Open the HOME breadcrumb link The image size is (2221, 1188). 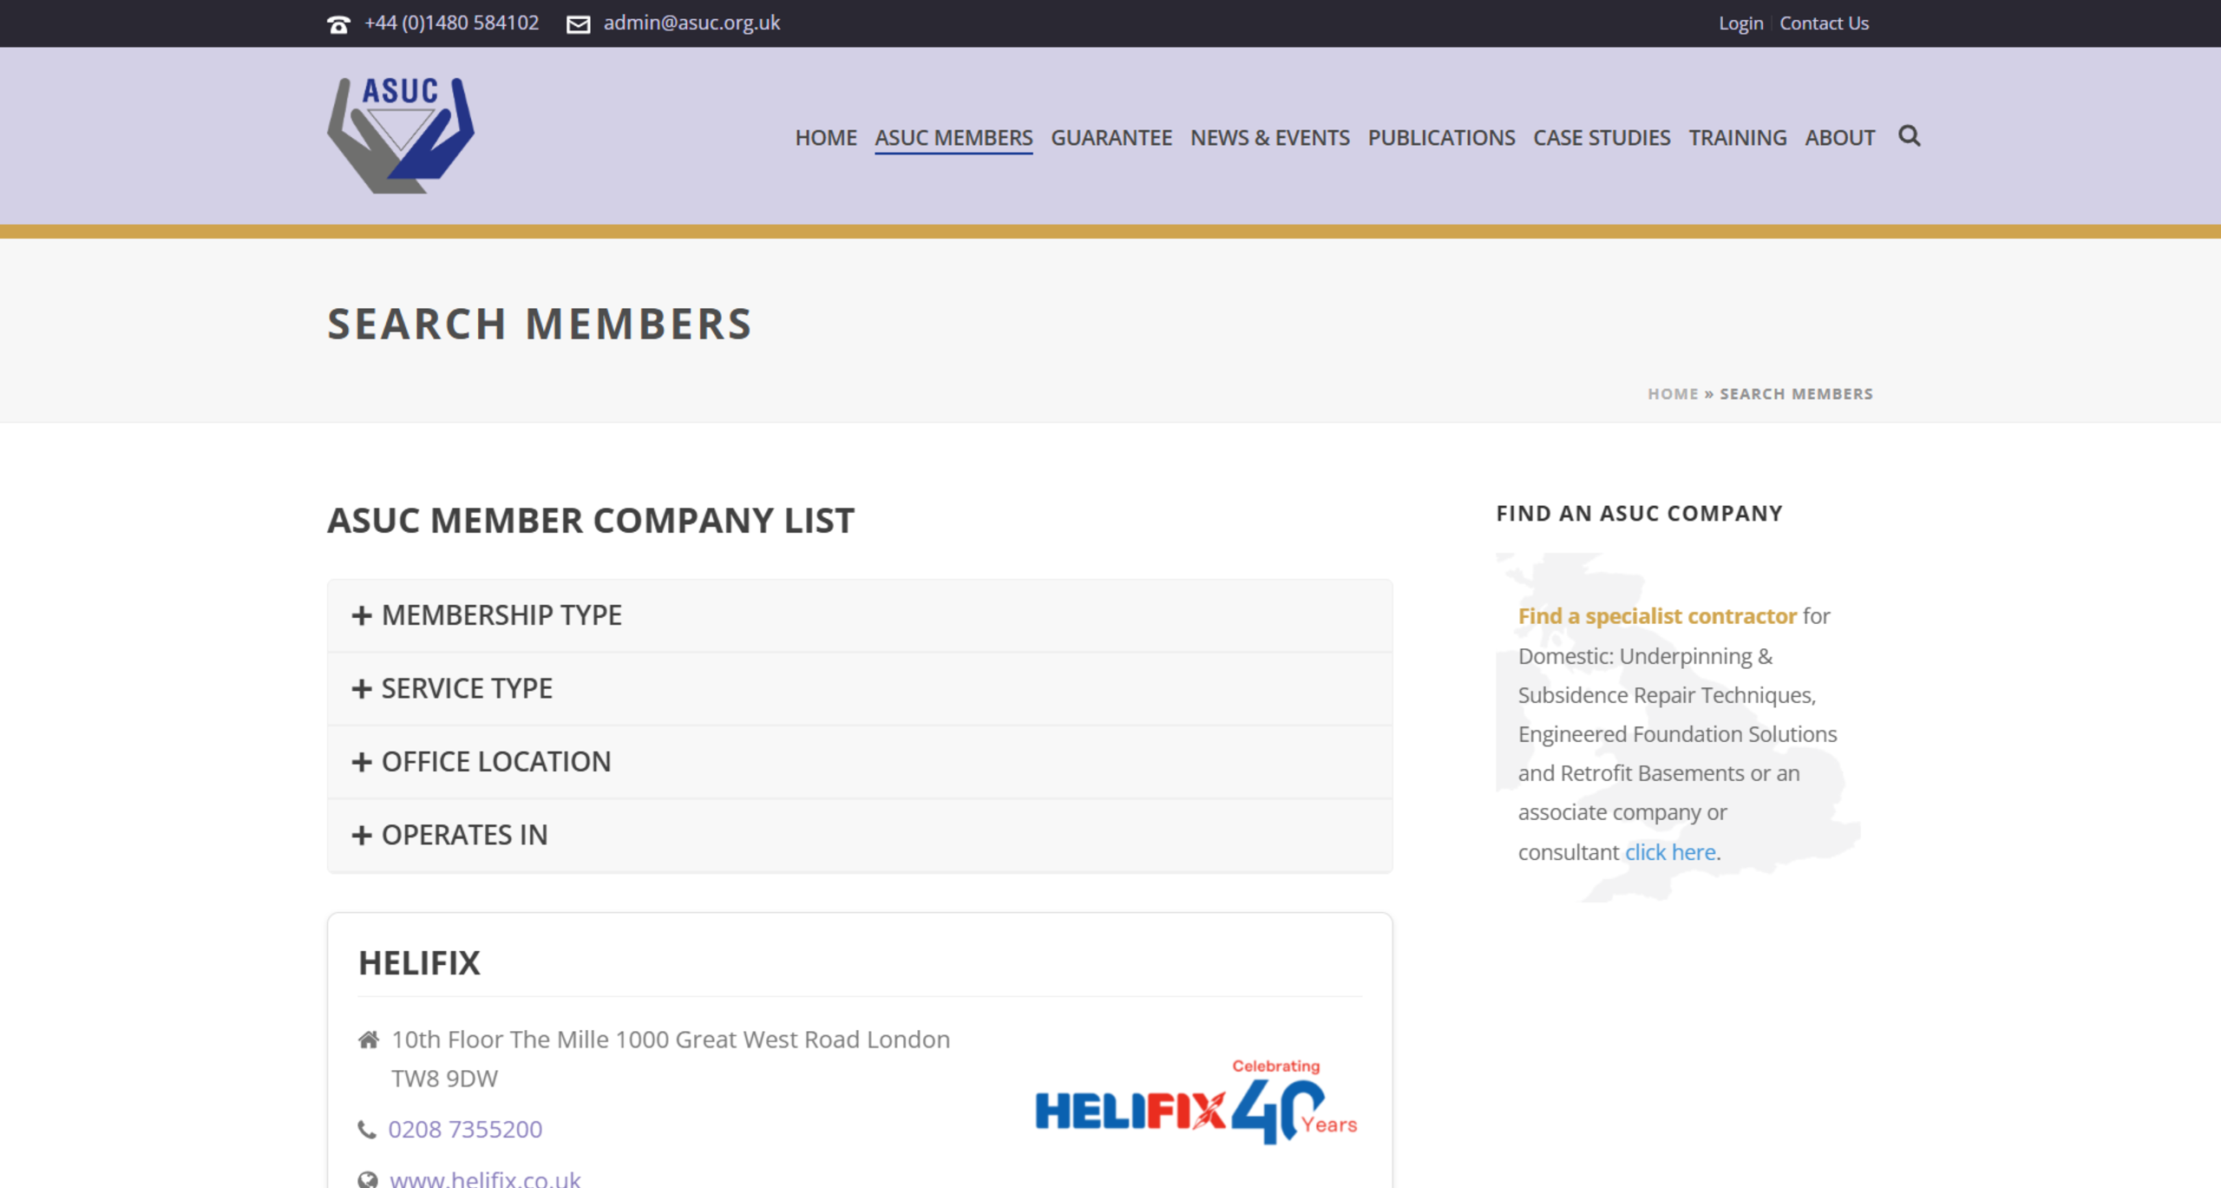click(x=1673, y=393)
